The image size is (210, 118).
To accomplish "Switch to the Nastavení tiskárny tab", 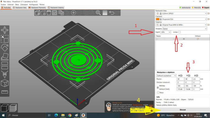I will [x=56, y=8].
